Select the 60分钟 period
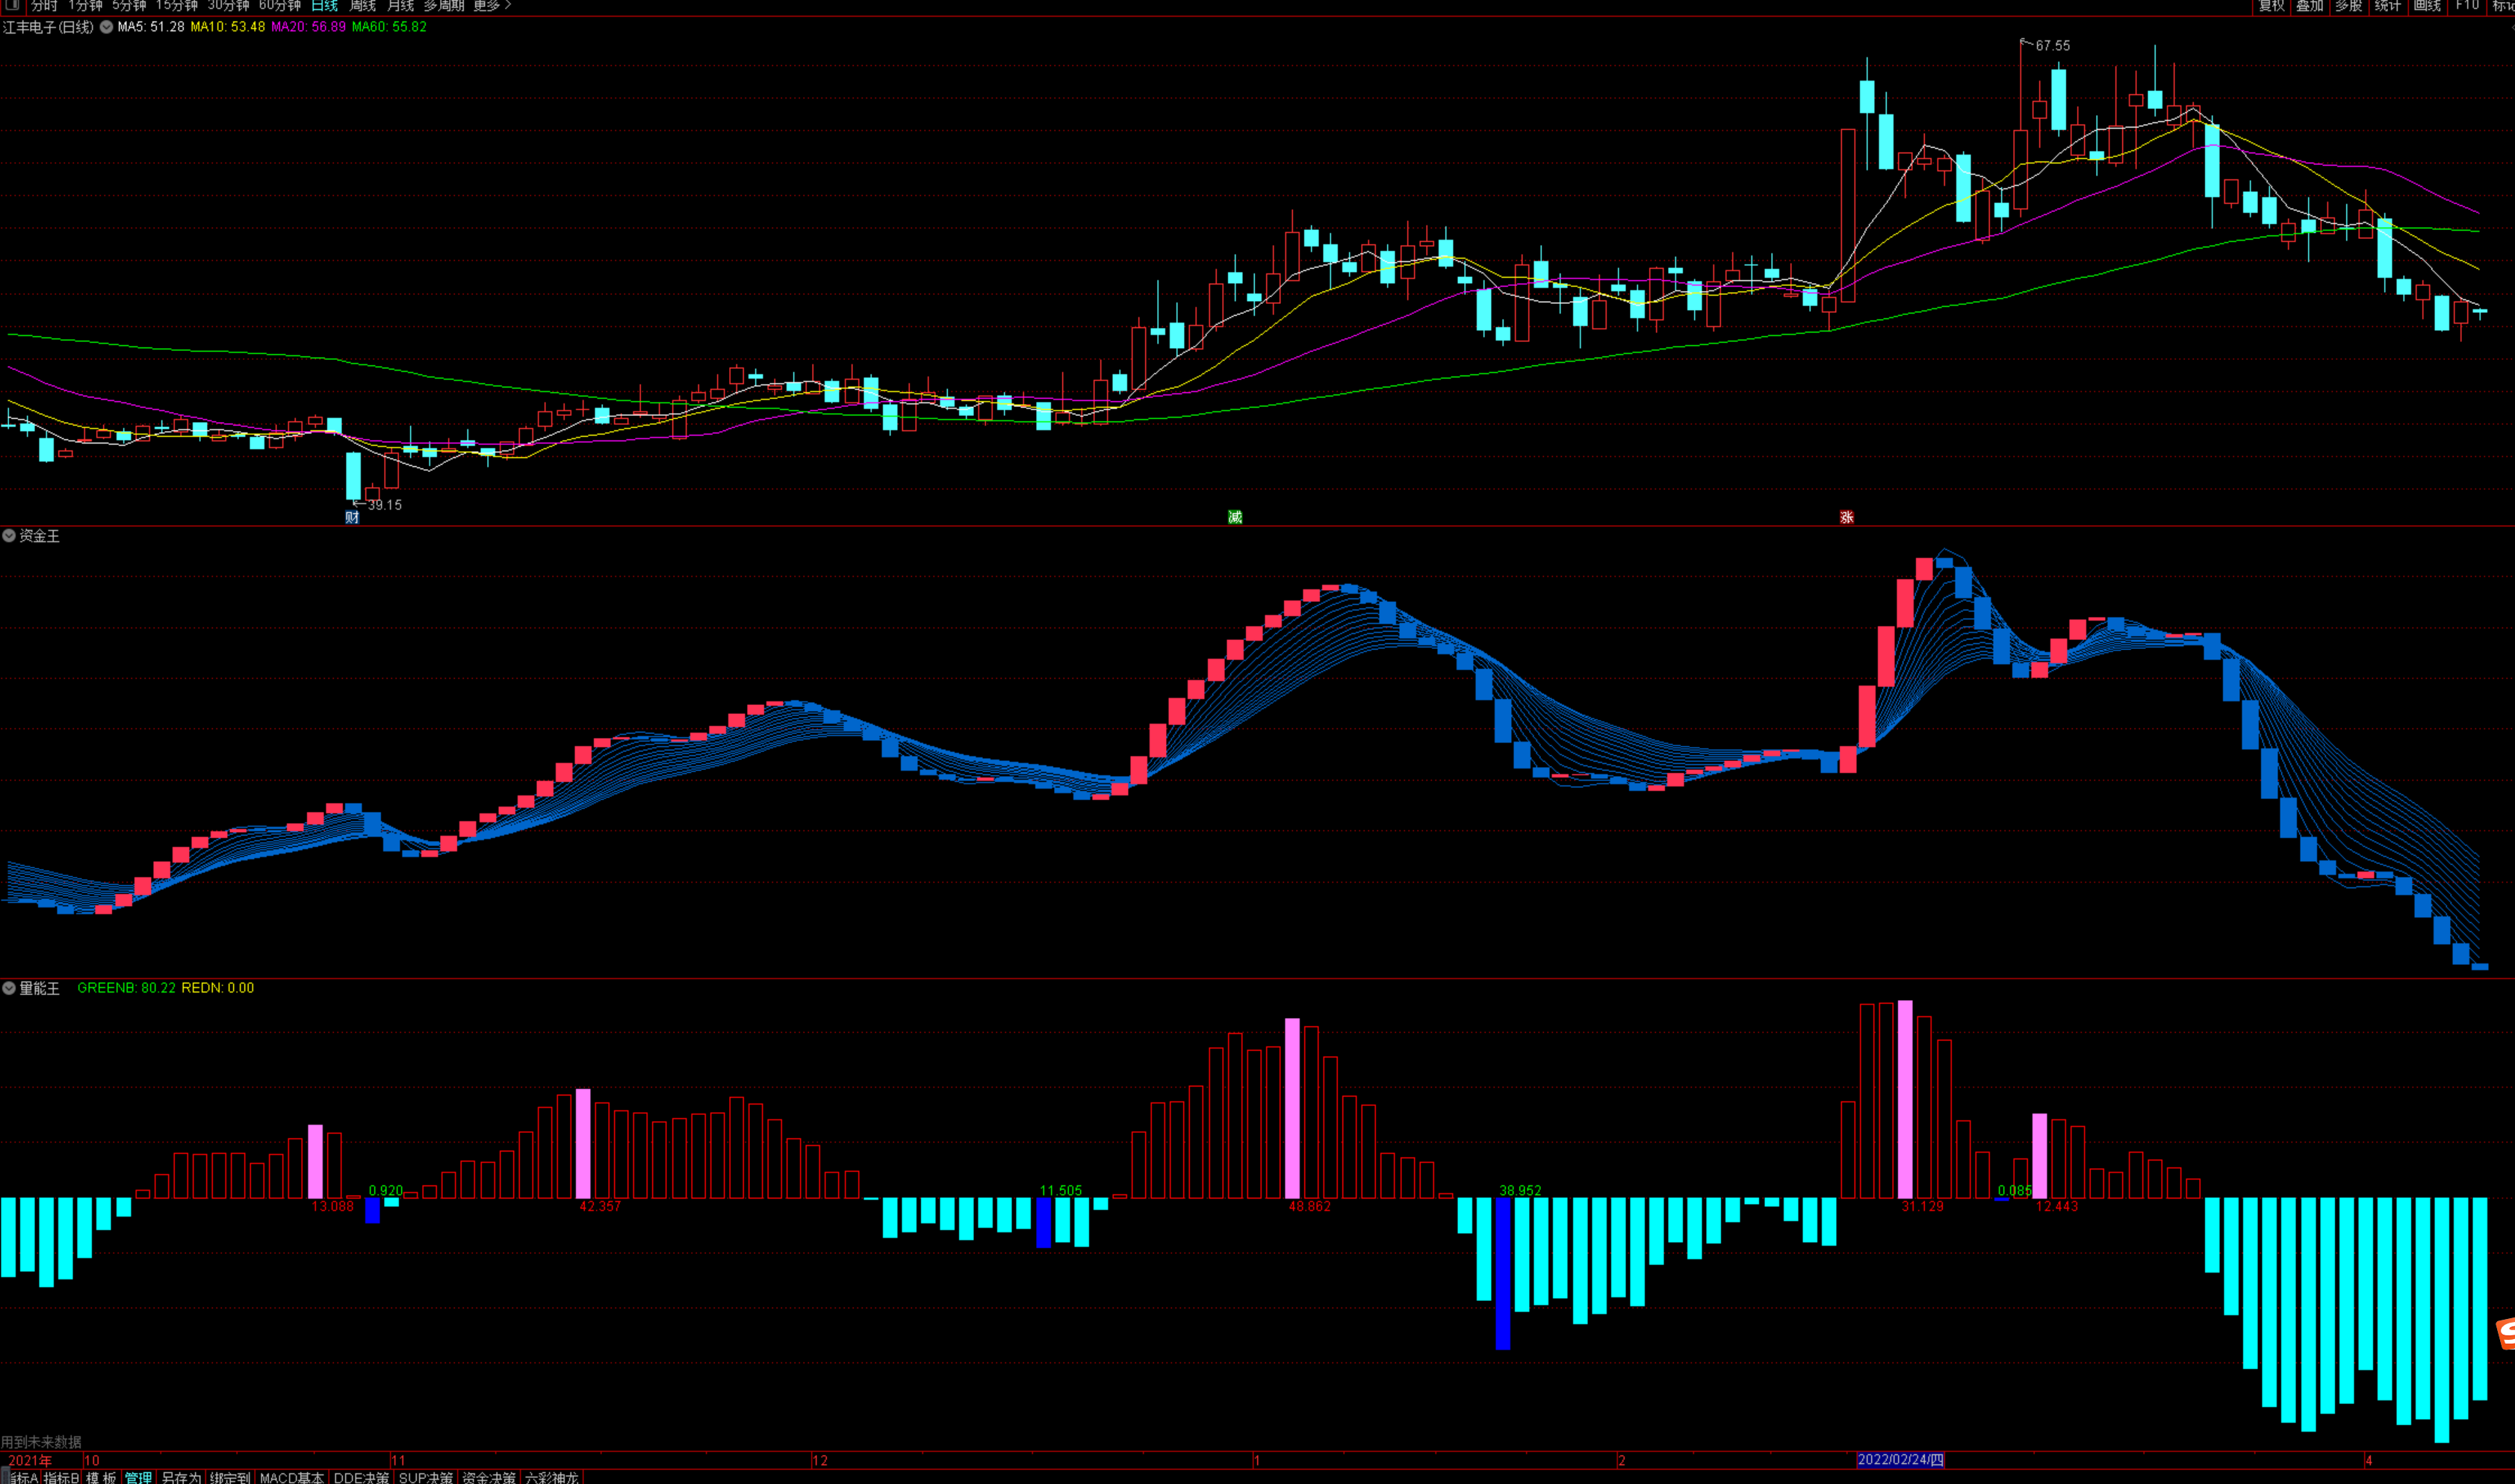This screenshot has height=1484, width=2515. pyautogui.click(x=279, y=5)
